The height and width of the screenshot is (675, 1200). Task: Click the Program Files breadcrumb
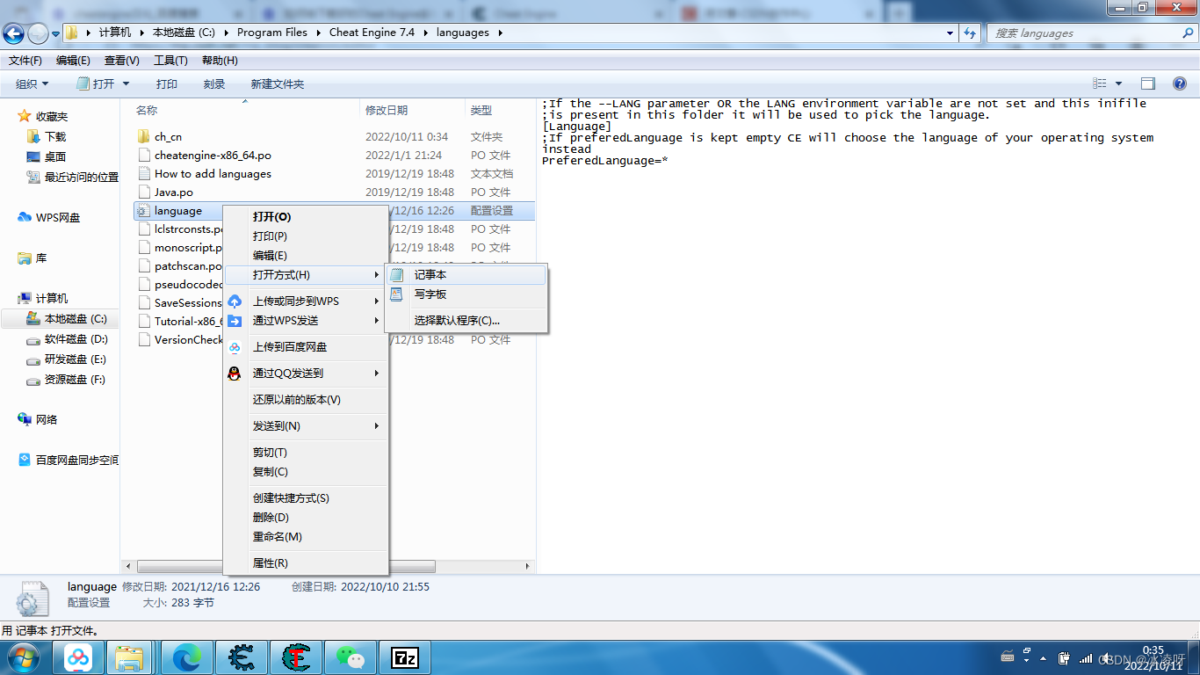pos(272,33)
